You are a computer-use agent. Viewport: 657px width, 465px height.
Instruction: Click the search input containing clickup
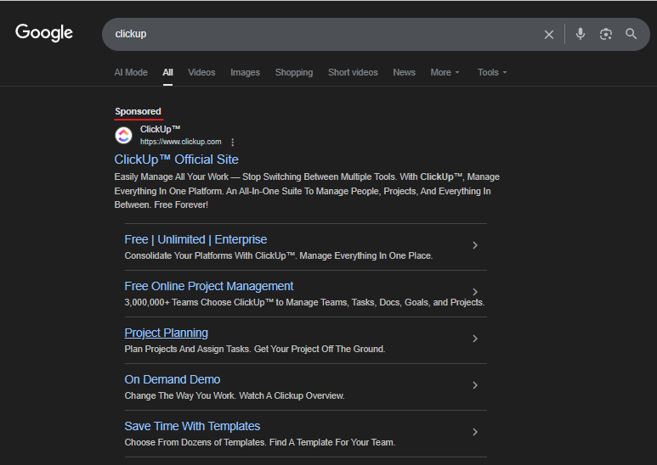pyautogui.click(x=323, y=34)
